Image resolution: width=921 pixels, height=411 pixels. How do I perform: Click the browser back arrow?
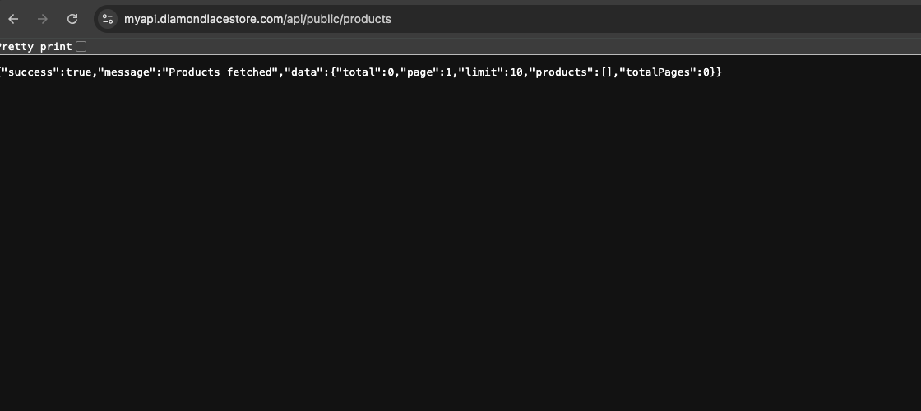(13, 19)
